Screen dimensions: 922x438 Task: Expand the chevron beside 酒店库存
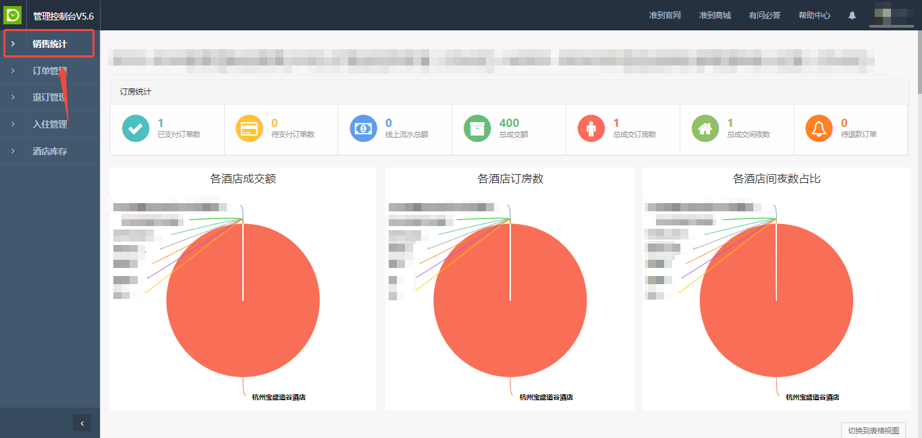pos(13,151)
